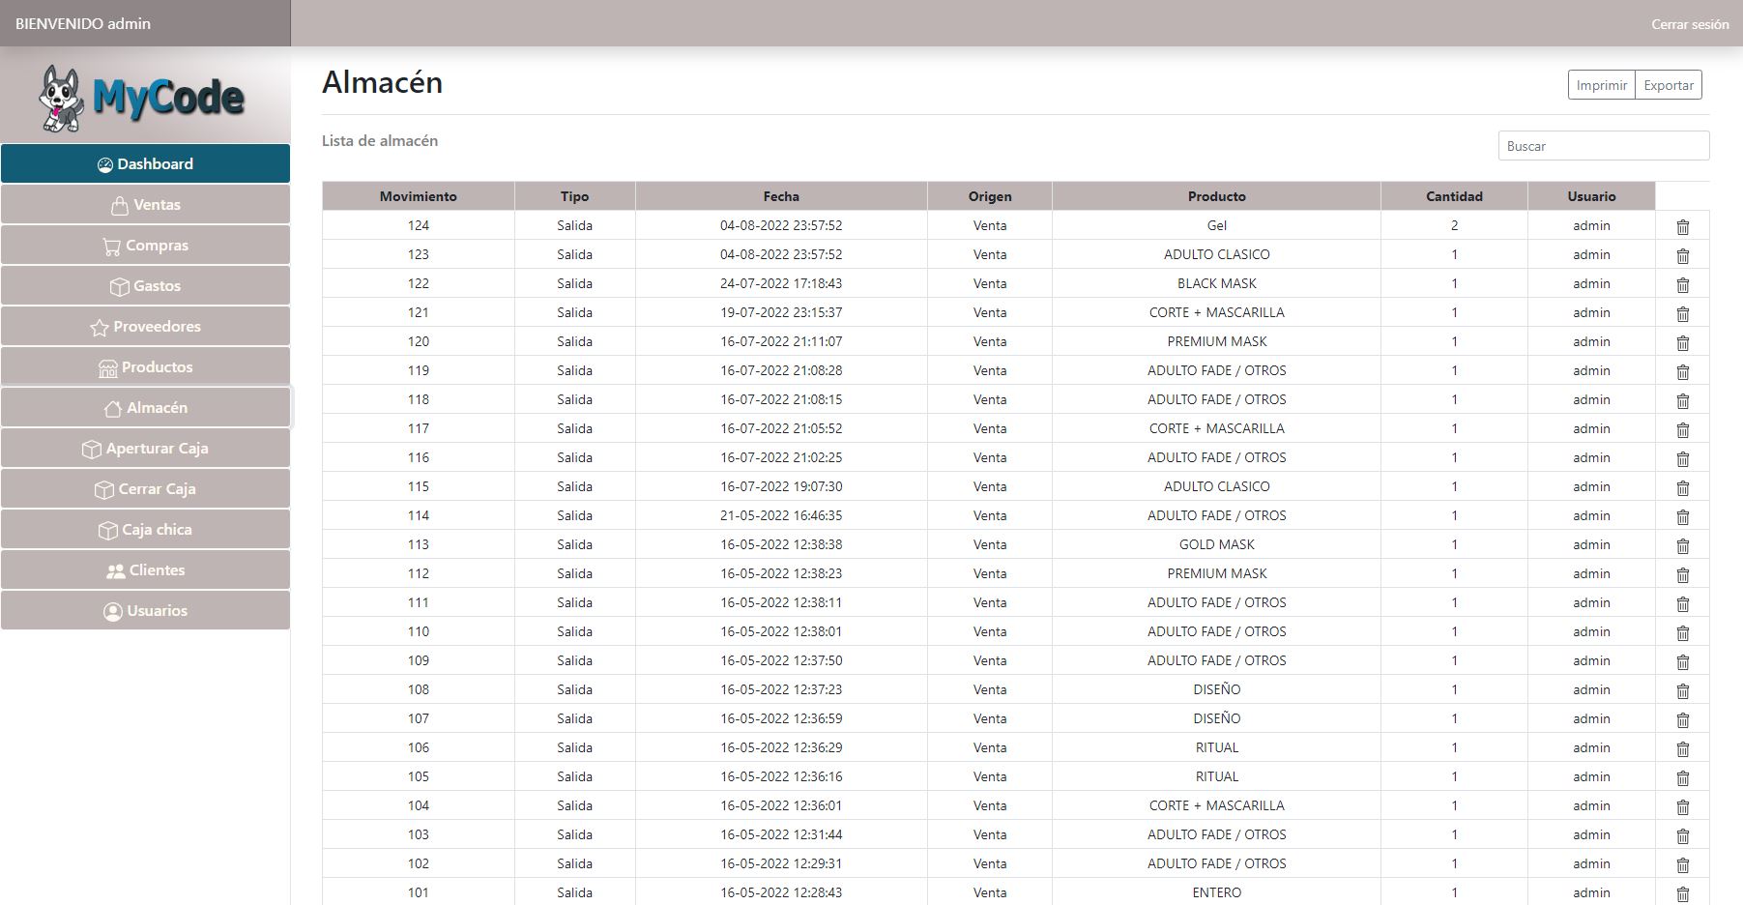1743x905 pixels.
Task: Click the Exportar button
Action: 1668,85
